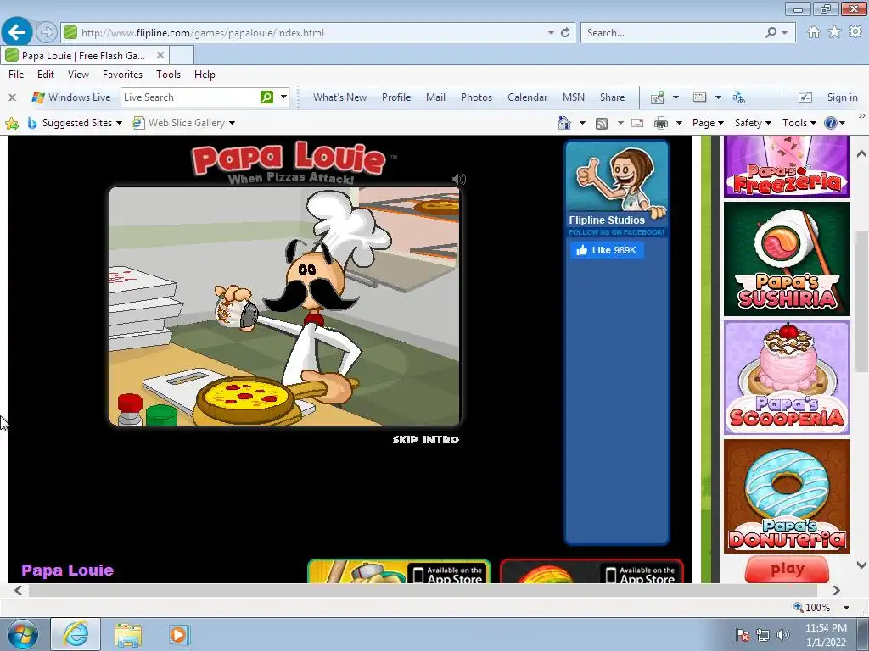
Task: Open the Windows Start button
Action: tap(23, 634)
